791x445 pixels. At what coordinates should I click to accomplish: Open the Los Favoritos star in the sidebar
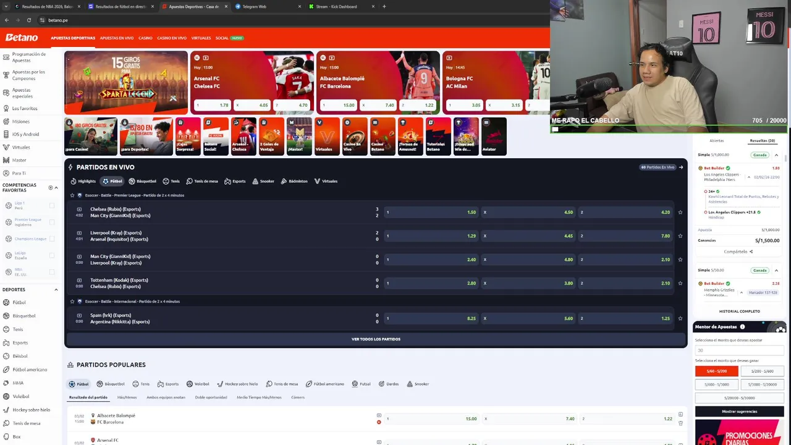(6, 109)
